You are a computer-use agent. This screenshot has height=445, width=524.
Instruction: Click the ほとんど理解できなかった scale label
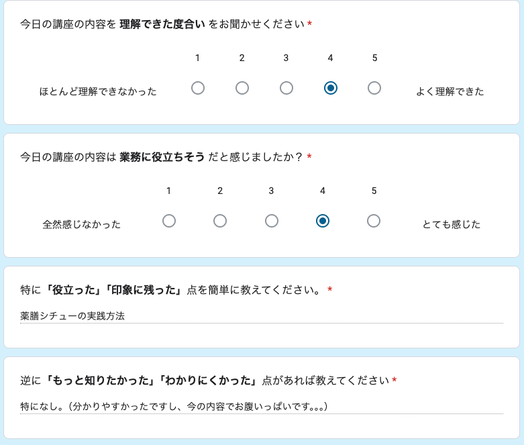[98, 91]
